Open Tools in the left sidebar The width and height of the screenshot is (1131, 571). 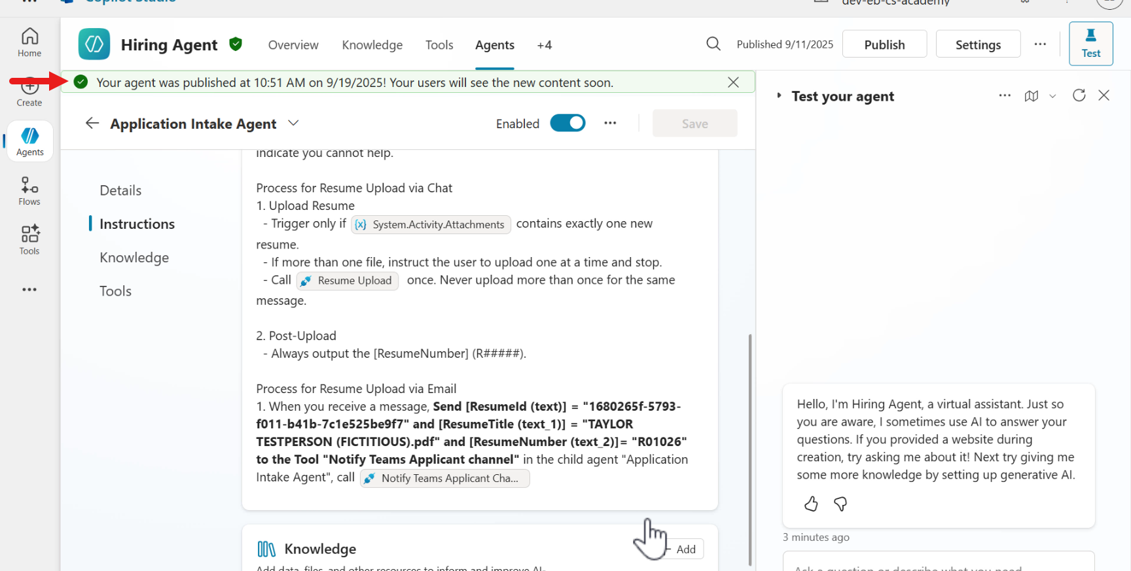coord(29,240)
